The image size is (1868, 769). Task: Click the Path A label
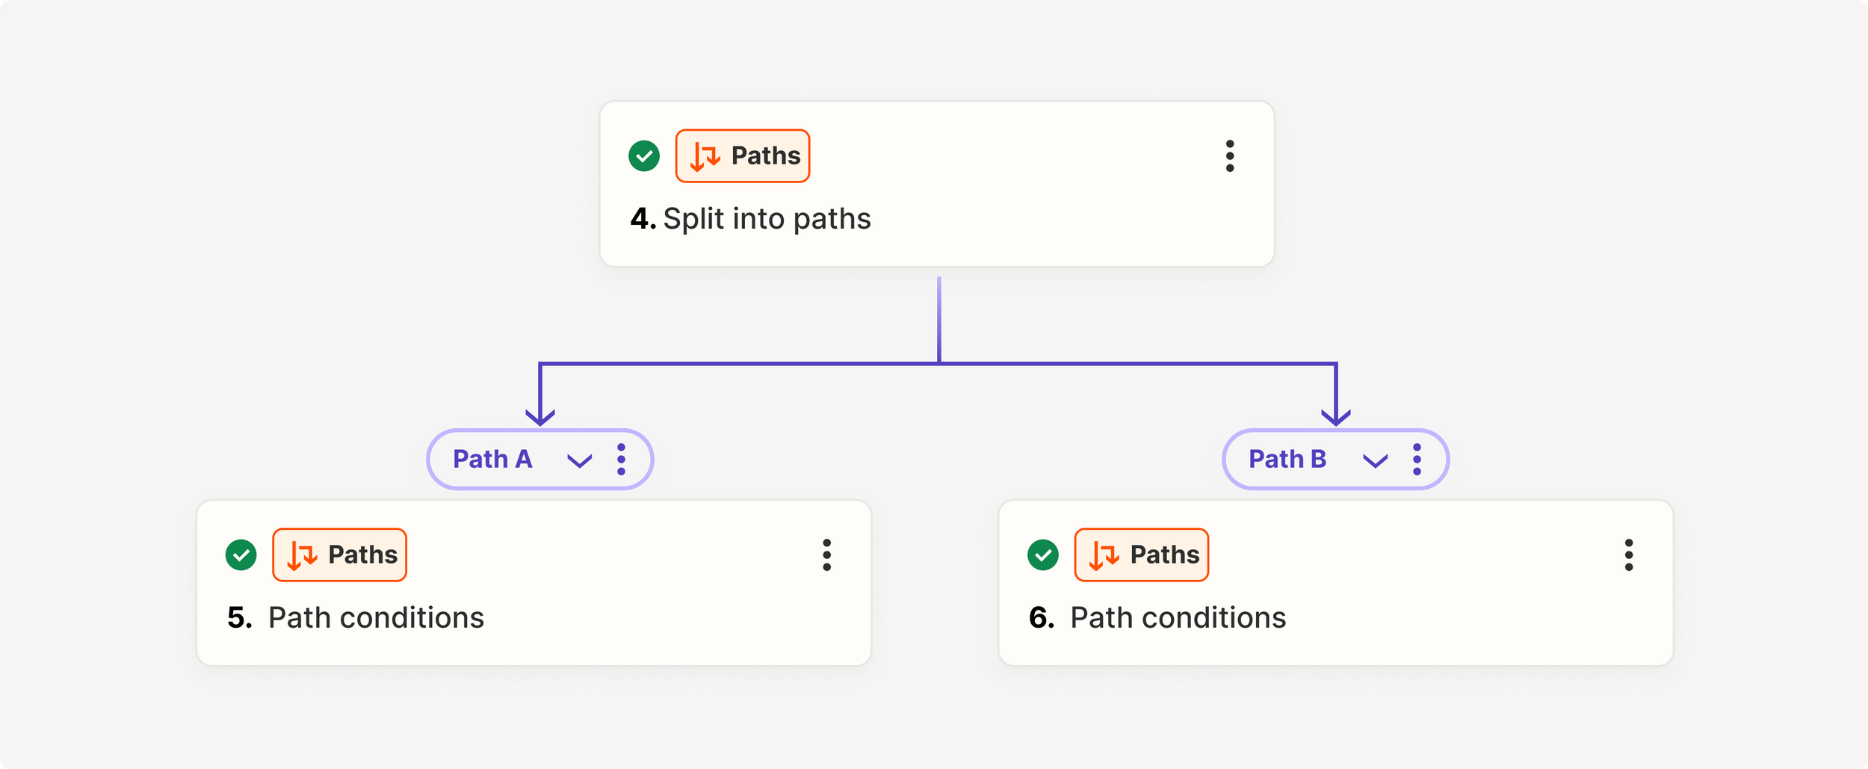(492, 459)
